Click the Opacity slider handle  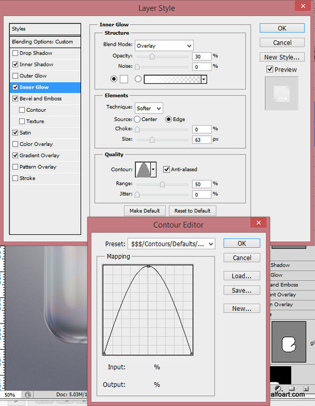point(152,56)
